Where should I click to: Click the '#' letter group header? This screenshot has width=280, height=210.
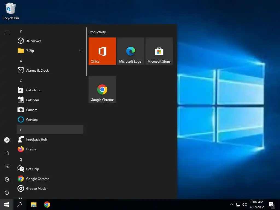tap(50, 31)
